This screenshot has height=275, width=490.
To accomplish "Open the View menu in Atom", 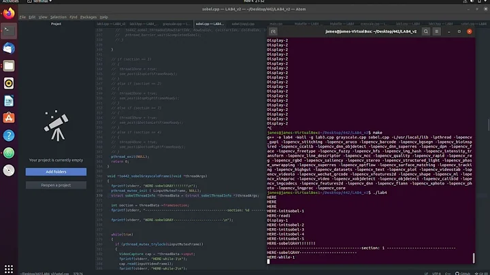I will pos(43,17).
